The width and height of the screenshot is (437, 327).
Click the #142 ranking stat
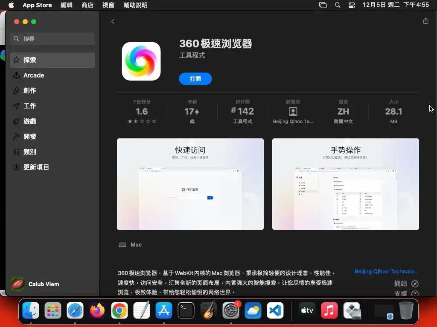pos(242,112)
